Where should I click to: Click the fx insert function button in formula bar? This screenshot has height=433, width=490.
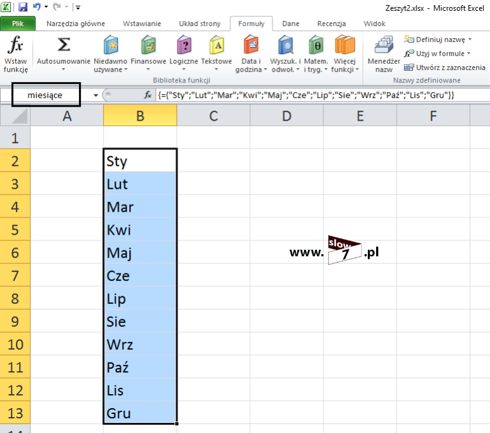(148, 95)
